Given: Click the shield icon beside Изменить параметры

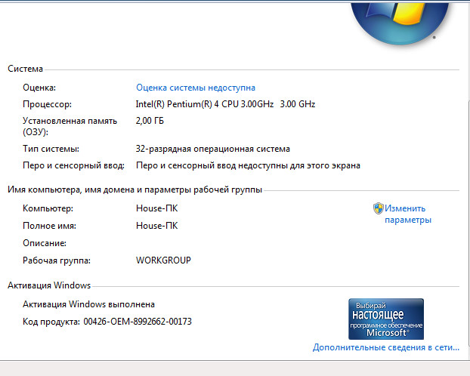Looking at the screenshot, I should [379, 208].
